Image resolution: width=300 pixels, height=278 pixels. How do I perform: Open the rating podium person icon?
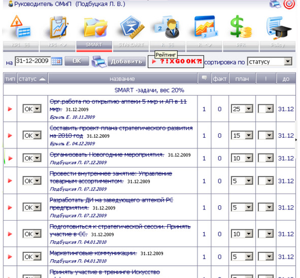click(168, 27)
